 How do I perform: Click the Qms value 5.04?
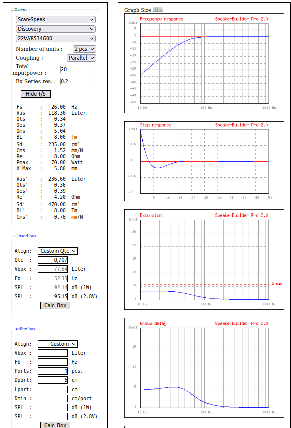point(60,131)
